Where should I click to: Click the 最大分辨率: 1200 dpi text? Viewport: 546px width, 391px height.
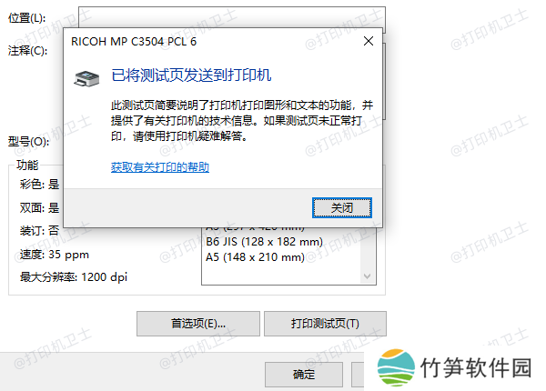(74, 277)
